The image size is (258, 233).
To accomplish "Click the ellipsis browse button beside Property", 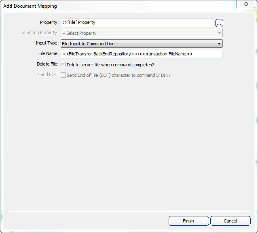I will (219, 23).
